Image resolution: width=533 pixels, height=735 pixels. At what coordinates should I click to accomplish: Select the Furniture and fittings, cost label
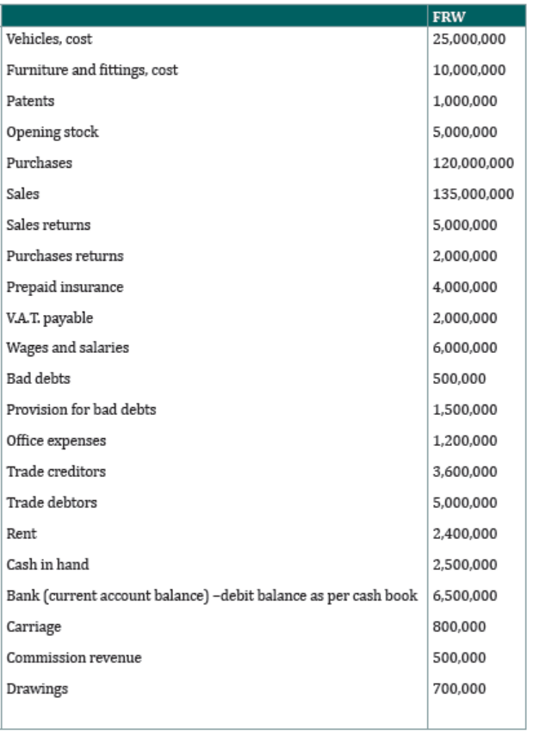[x=92, y=70]
